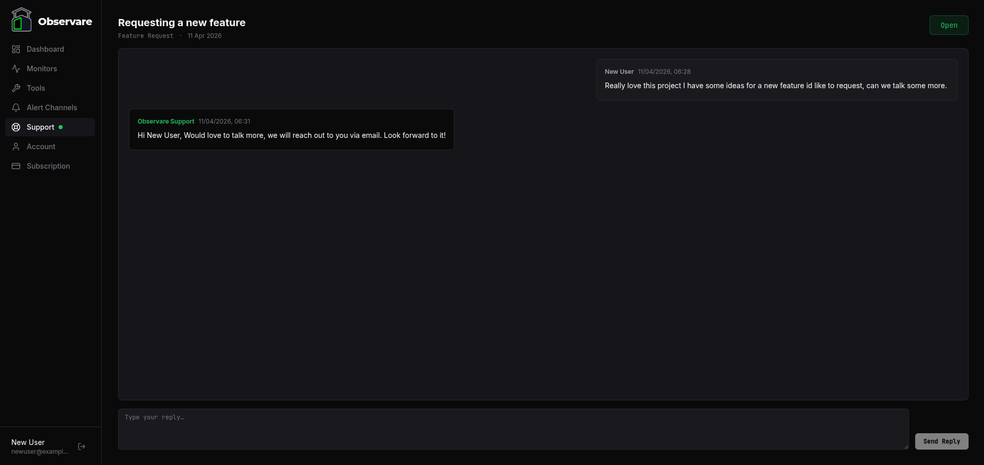Select the ticket title Requesting a new feature
The image size is (984, 465).
(x=182, y=23)
